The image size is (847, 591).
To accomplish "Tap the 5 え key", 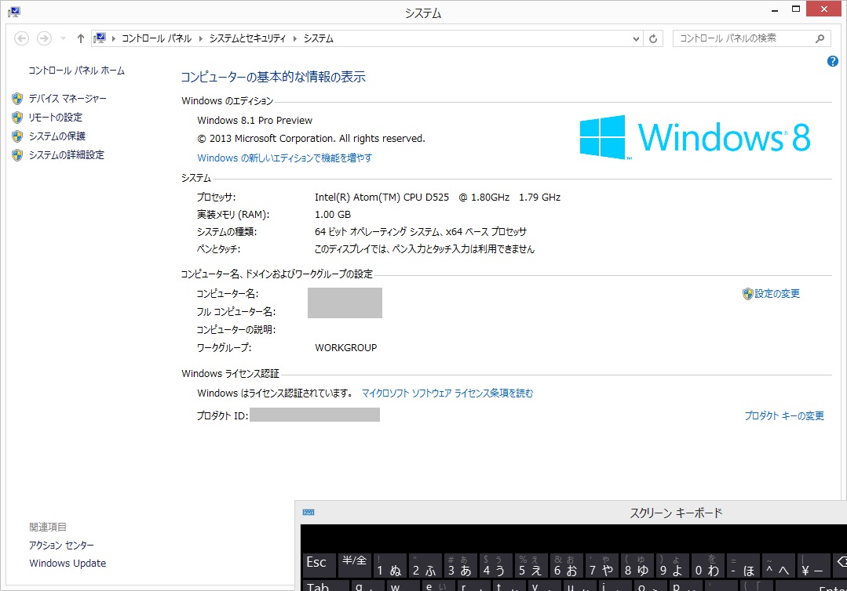I will (x=531, y=565).
